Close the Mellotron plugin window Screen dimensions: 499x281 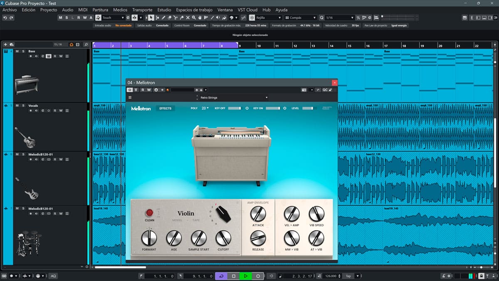pyautogui.click(x=334, y=82)
